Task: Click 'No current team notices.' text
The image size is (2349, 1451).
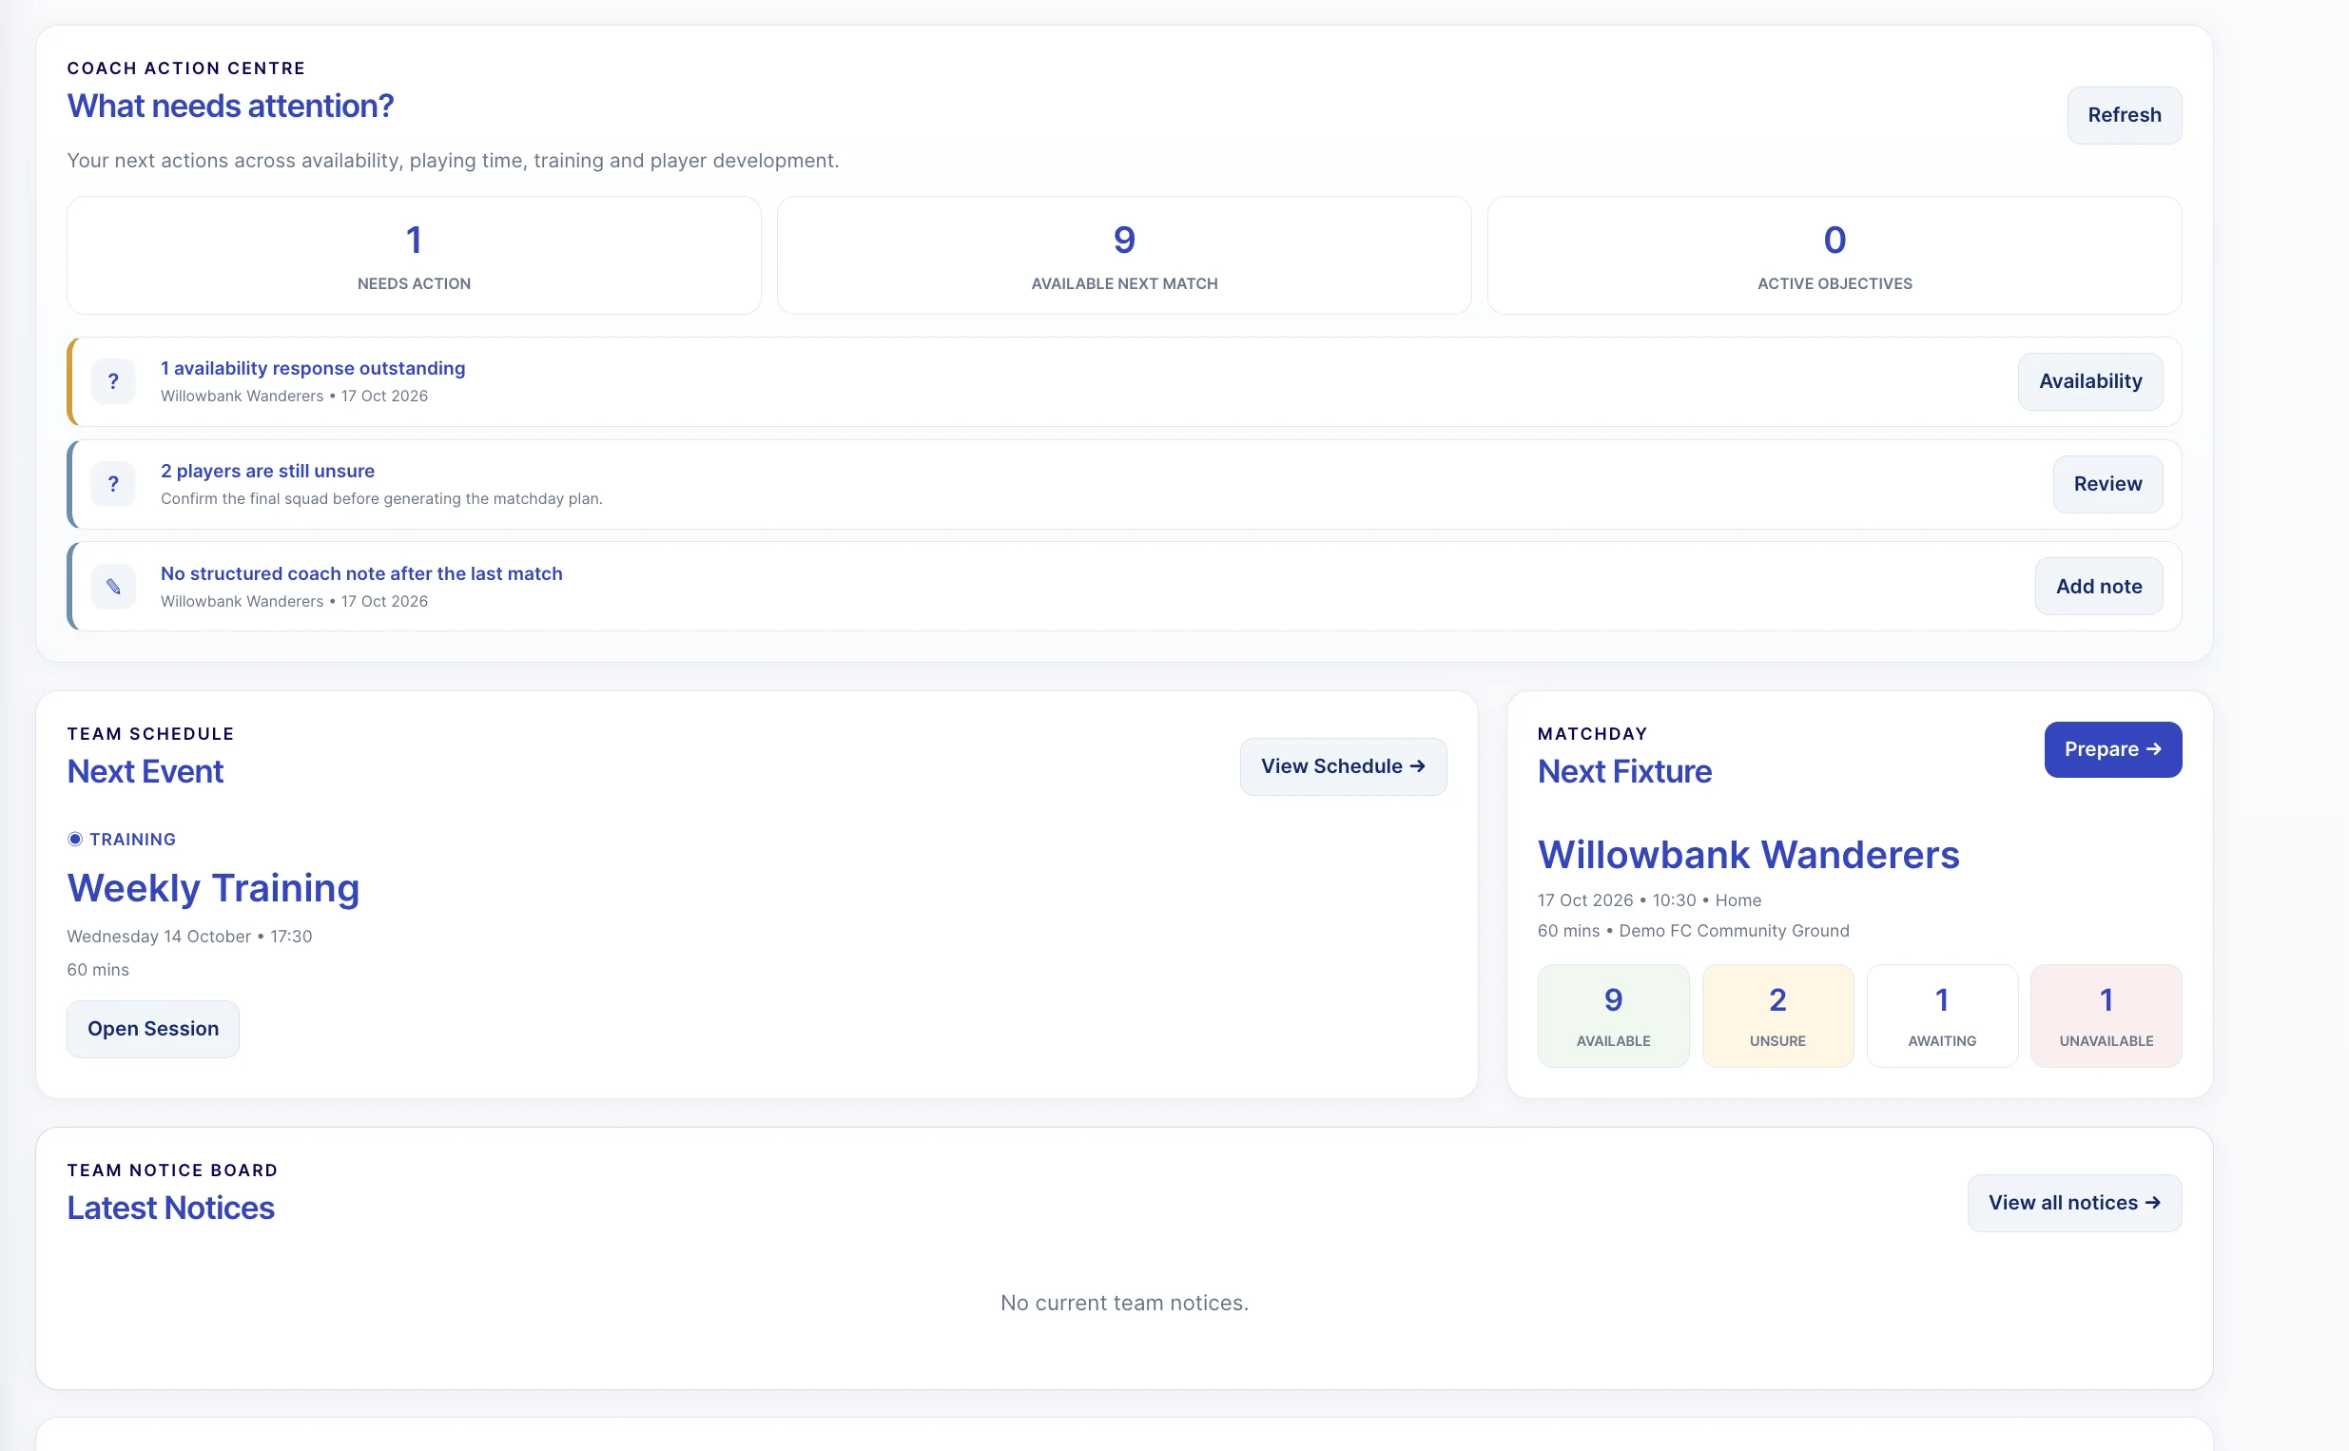Action: tap(1124, 1304)
